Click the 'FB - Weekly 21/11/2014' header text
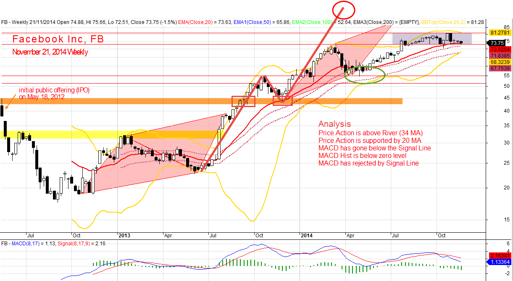This screenshot has height=281, width=513. [29, 22]
